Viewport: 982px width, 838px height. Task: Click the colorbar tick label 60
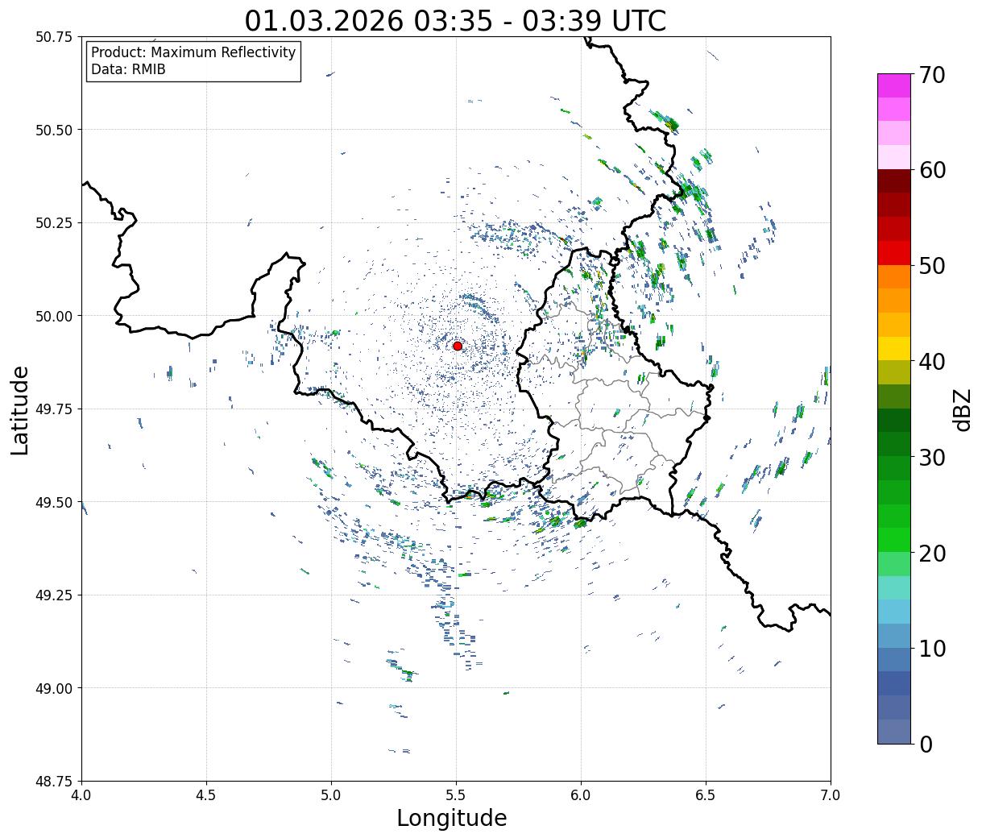[x=932, y=170]
